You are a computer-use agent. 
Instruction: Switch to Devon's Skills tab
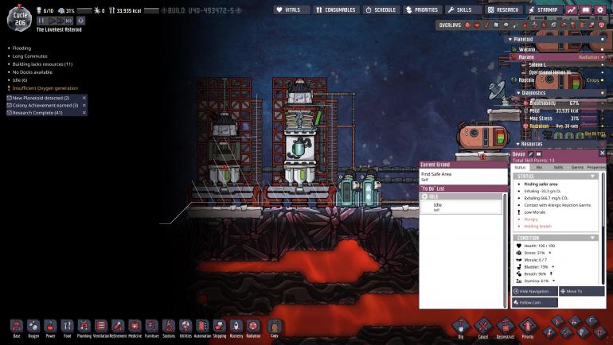coord(558,167)
